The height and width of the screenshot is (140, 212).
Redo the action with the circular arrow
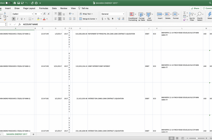pyautogui.click(x=32, y=3)
